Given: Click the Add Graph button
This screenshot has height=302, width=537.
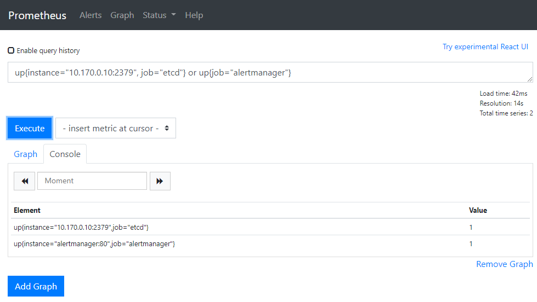Looking at the screenshot, I should coord(36,286).
